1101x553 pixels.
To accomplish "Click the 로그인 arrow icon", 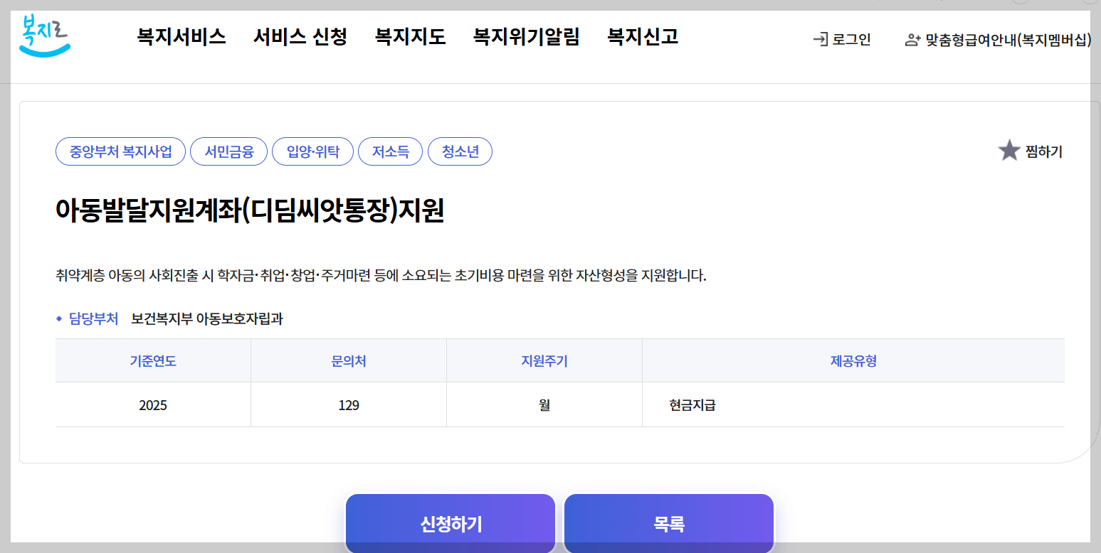I will [821, 40].
